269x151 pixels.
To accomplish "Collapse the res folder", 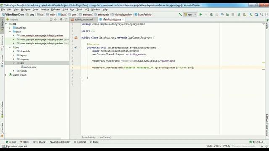I will (x=10, y=47).
